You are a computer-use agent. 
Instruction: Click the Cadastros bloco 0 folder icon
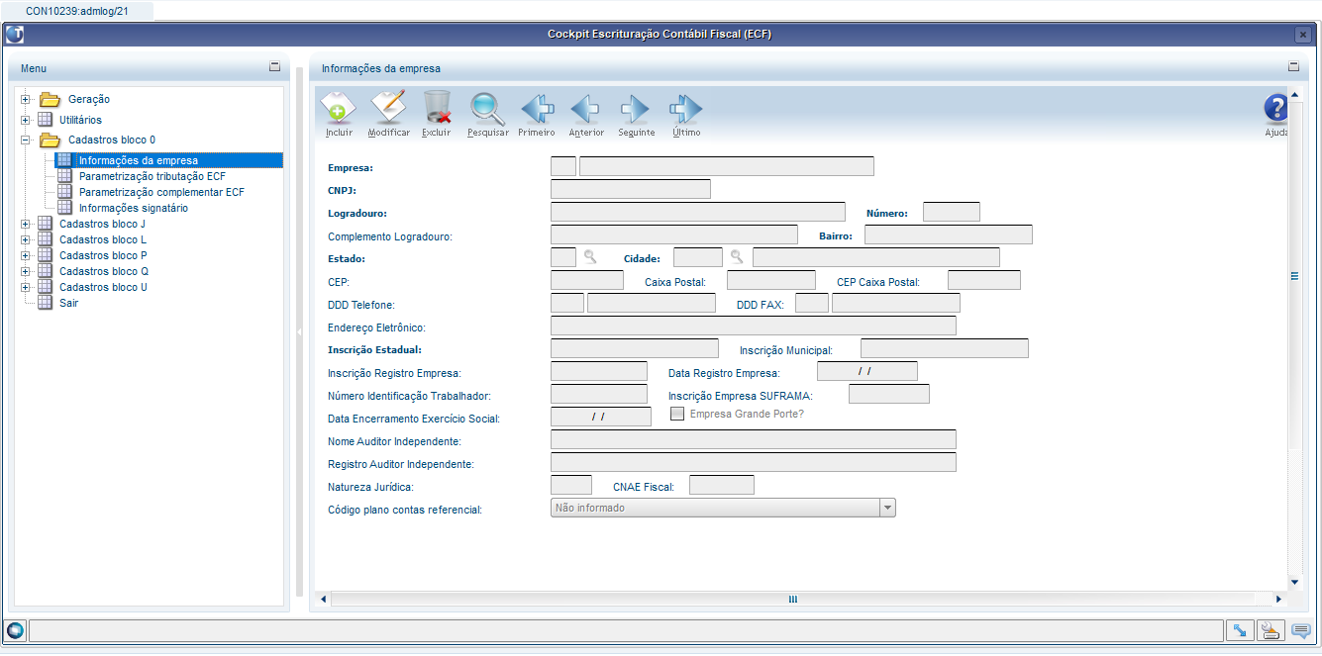(x=50, y=141)
